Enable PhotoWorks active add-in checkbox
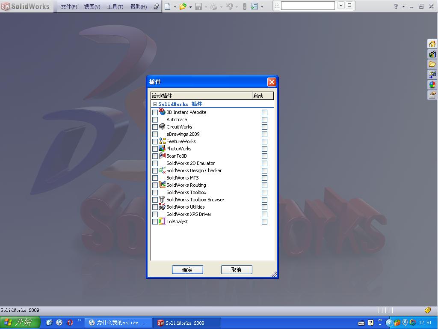 [x=155, y=149]
